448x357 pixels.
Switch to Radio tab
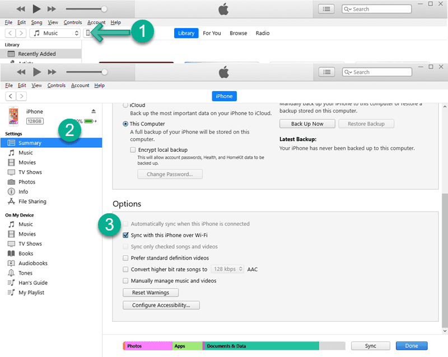(263, 33)
